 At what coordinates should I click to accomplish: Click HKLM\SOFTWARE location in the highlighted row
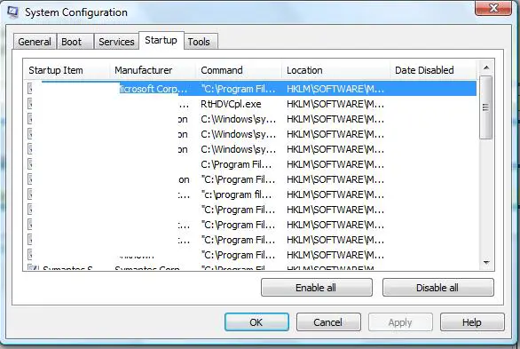335,89
